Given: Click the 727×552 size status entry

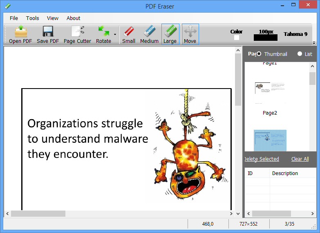Looking at the screenshot, I should click(248, 224).
